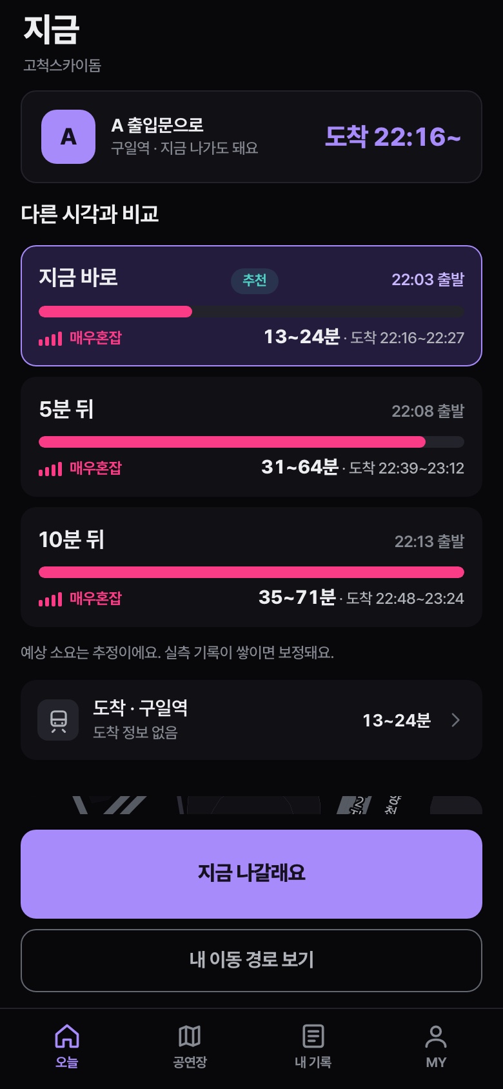The image size is (503, 1089).
Task: Tap the purple A gate icon
Action: click(x=68, y=137)
